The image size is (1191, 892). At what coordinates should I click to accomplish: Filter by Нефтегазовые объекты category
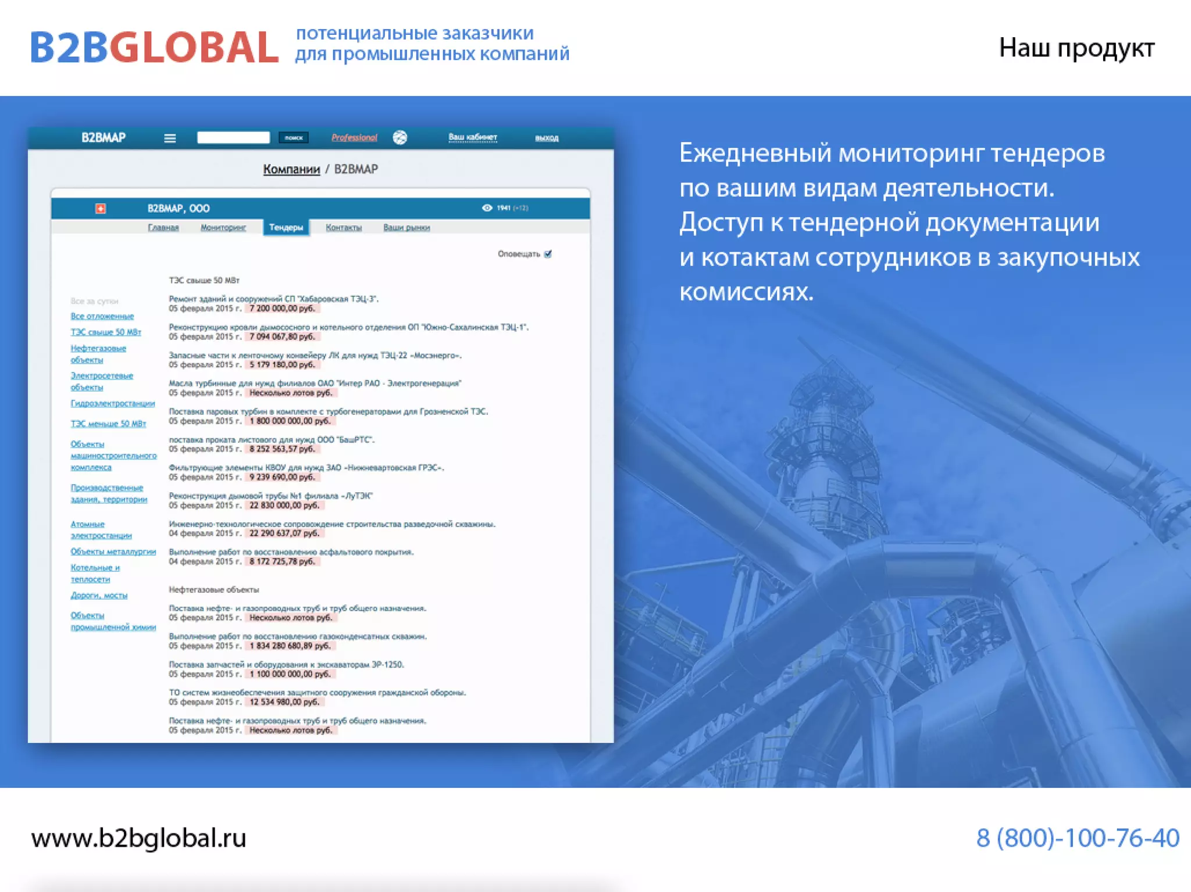point(98,354)
